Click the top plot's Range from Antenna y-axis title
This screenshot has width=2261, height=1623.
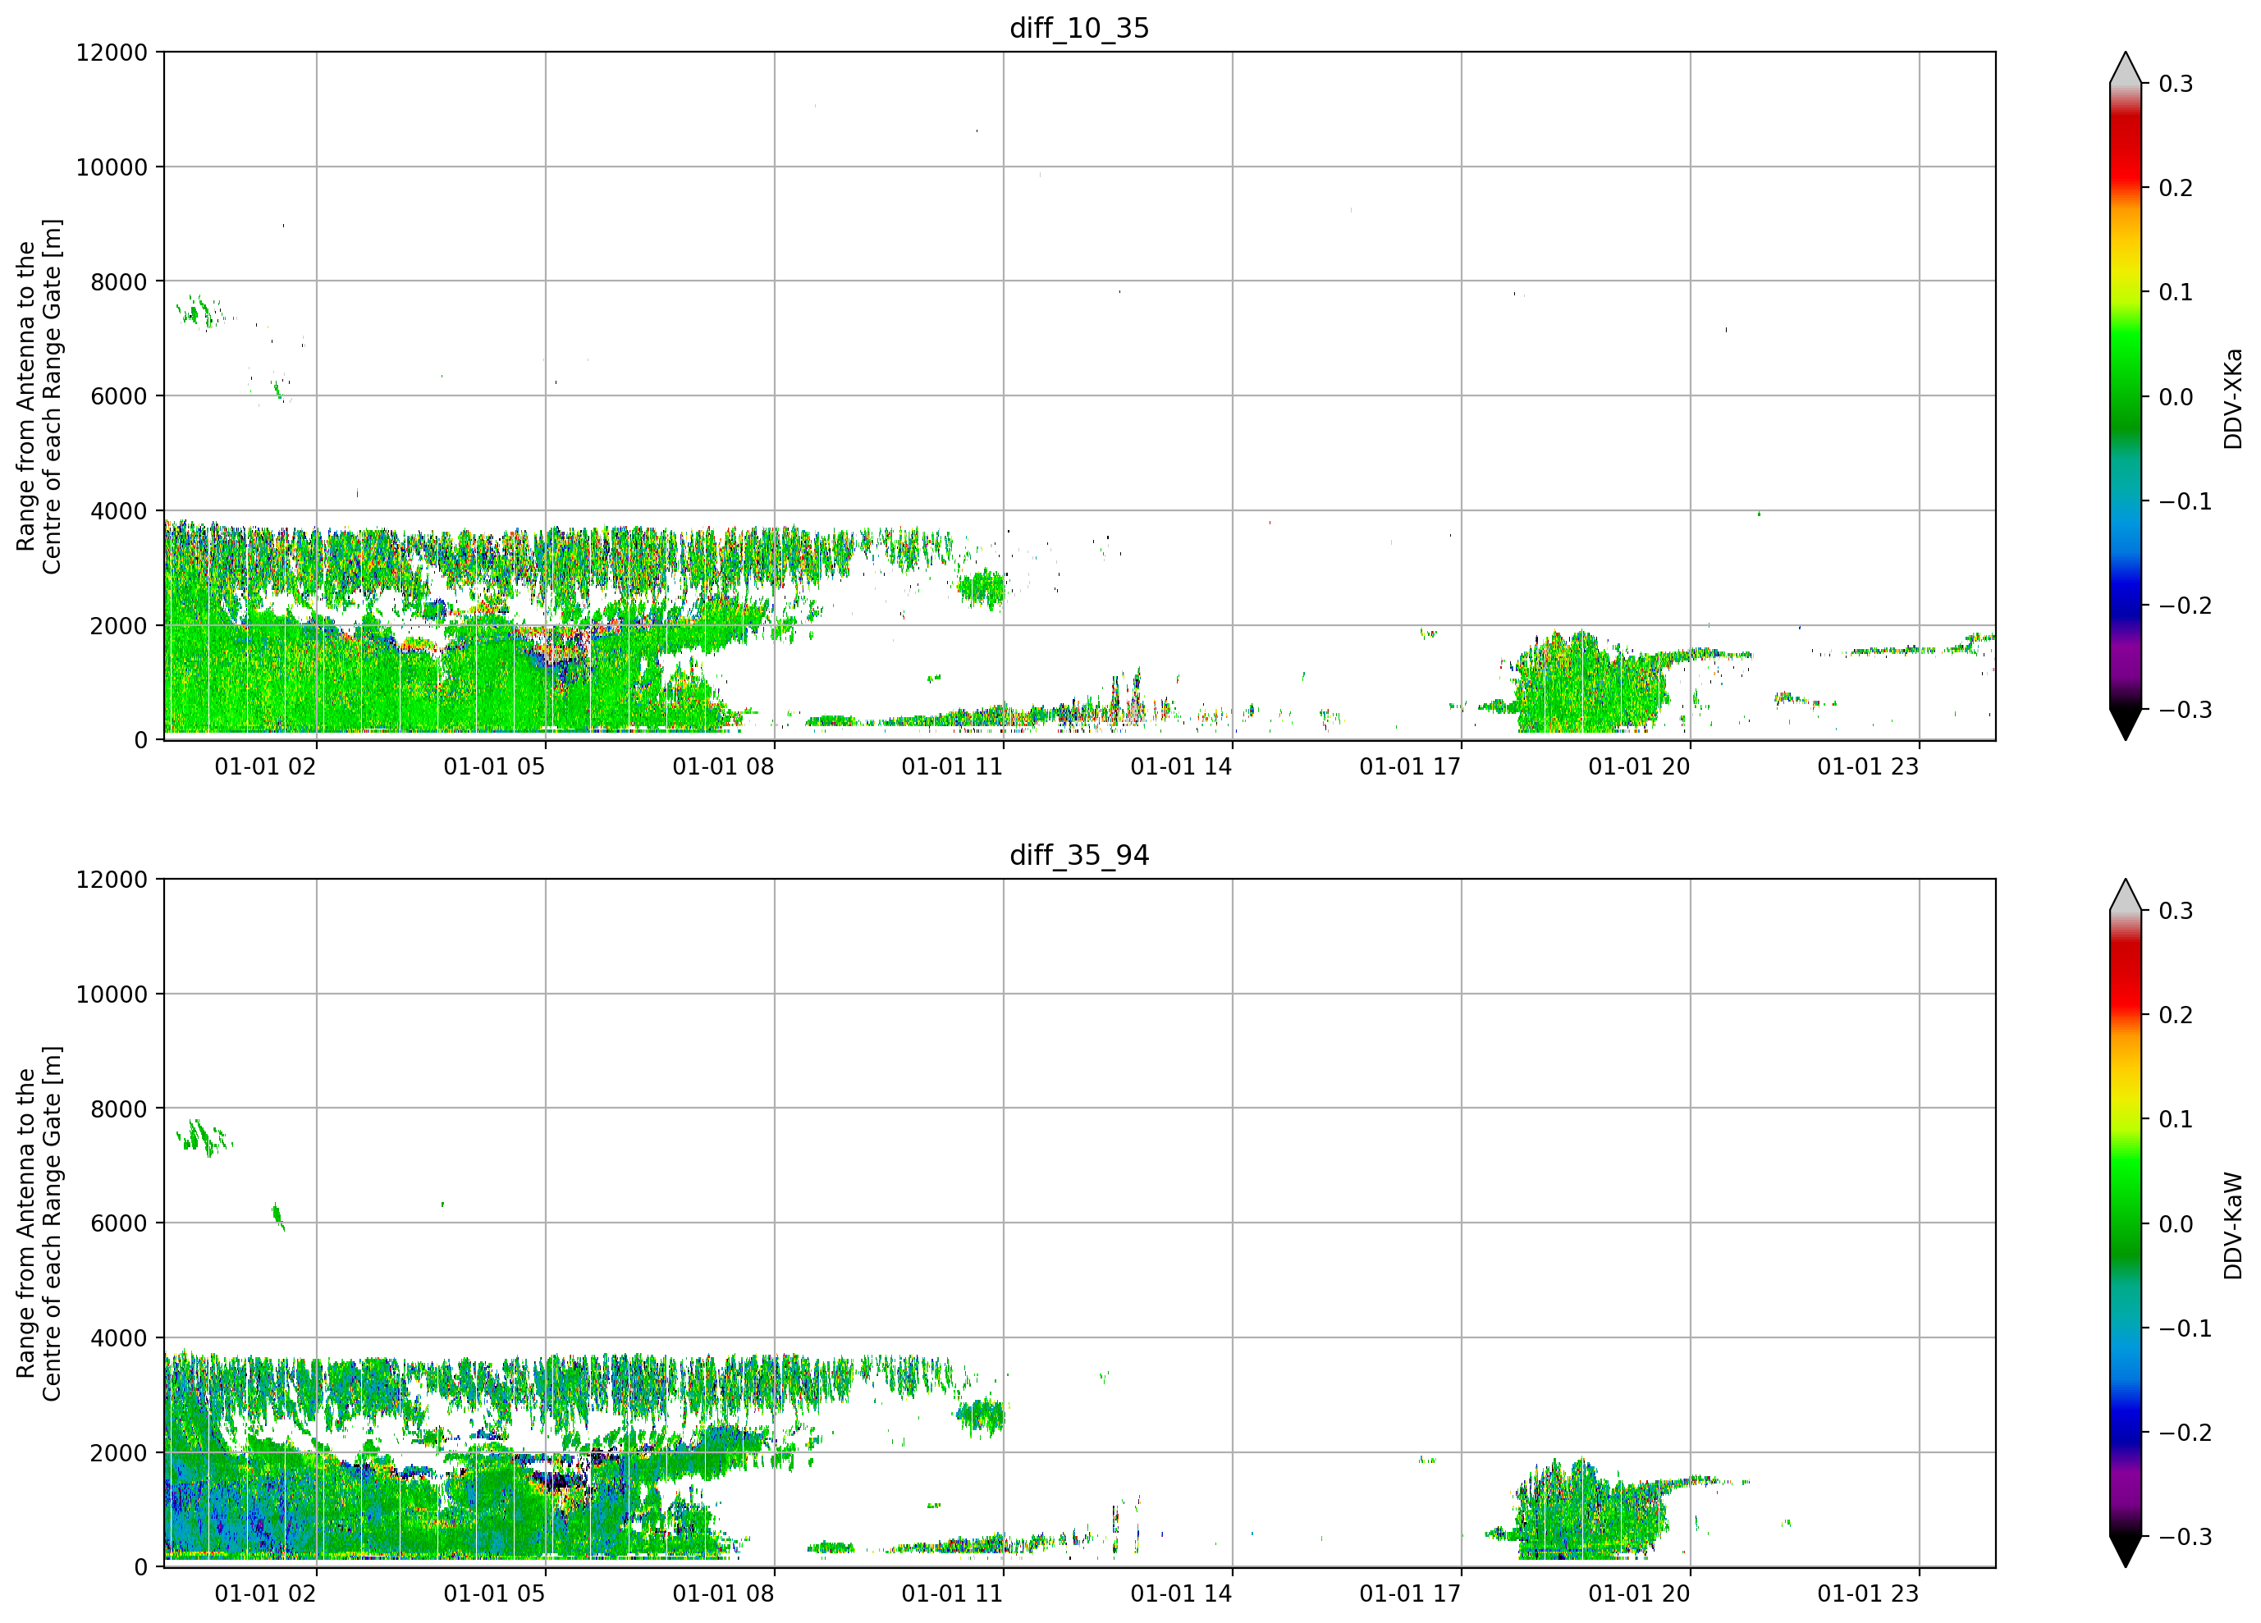39,395
